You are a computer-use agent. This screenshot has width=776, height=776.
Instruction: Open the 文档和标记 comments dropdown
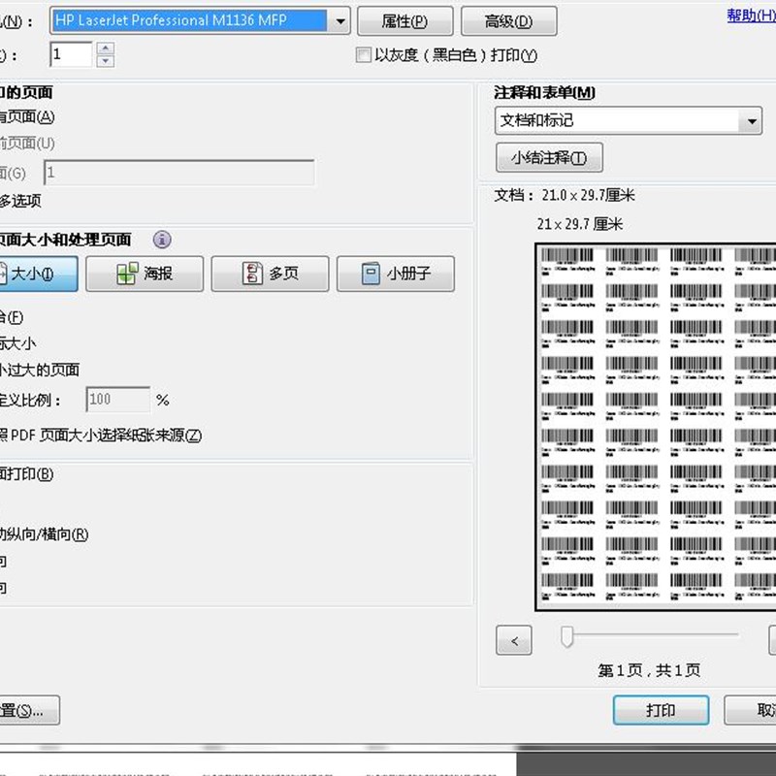point(628,120)
